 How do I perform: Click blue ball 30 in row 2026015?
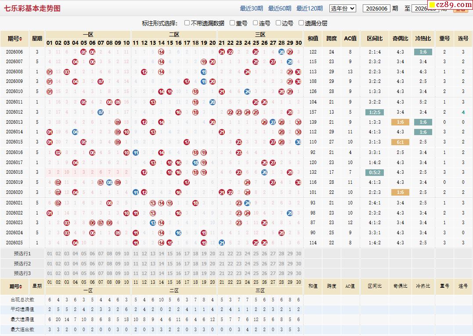tap(298, 142)
